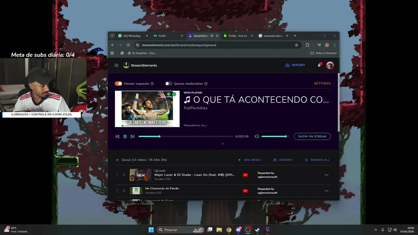Click the now playing video thumbnail
This screenshot has height=235, width=418.
coord(147,109)
